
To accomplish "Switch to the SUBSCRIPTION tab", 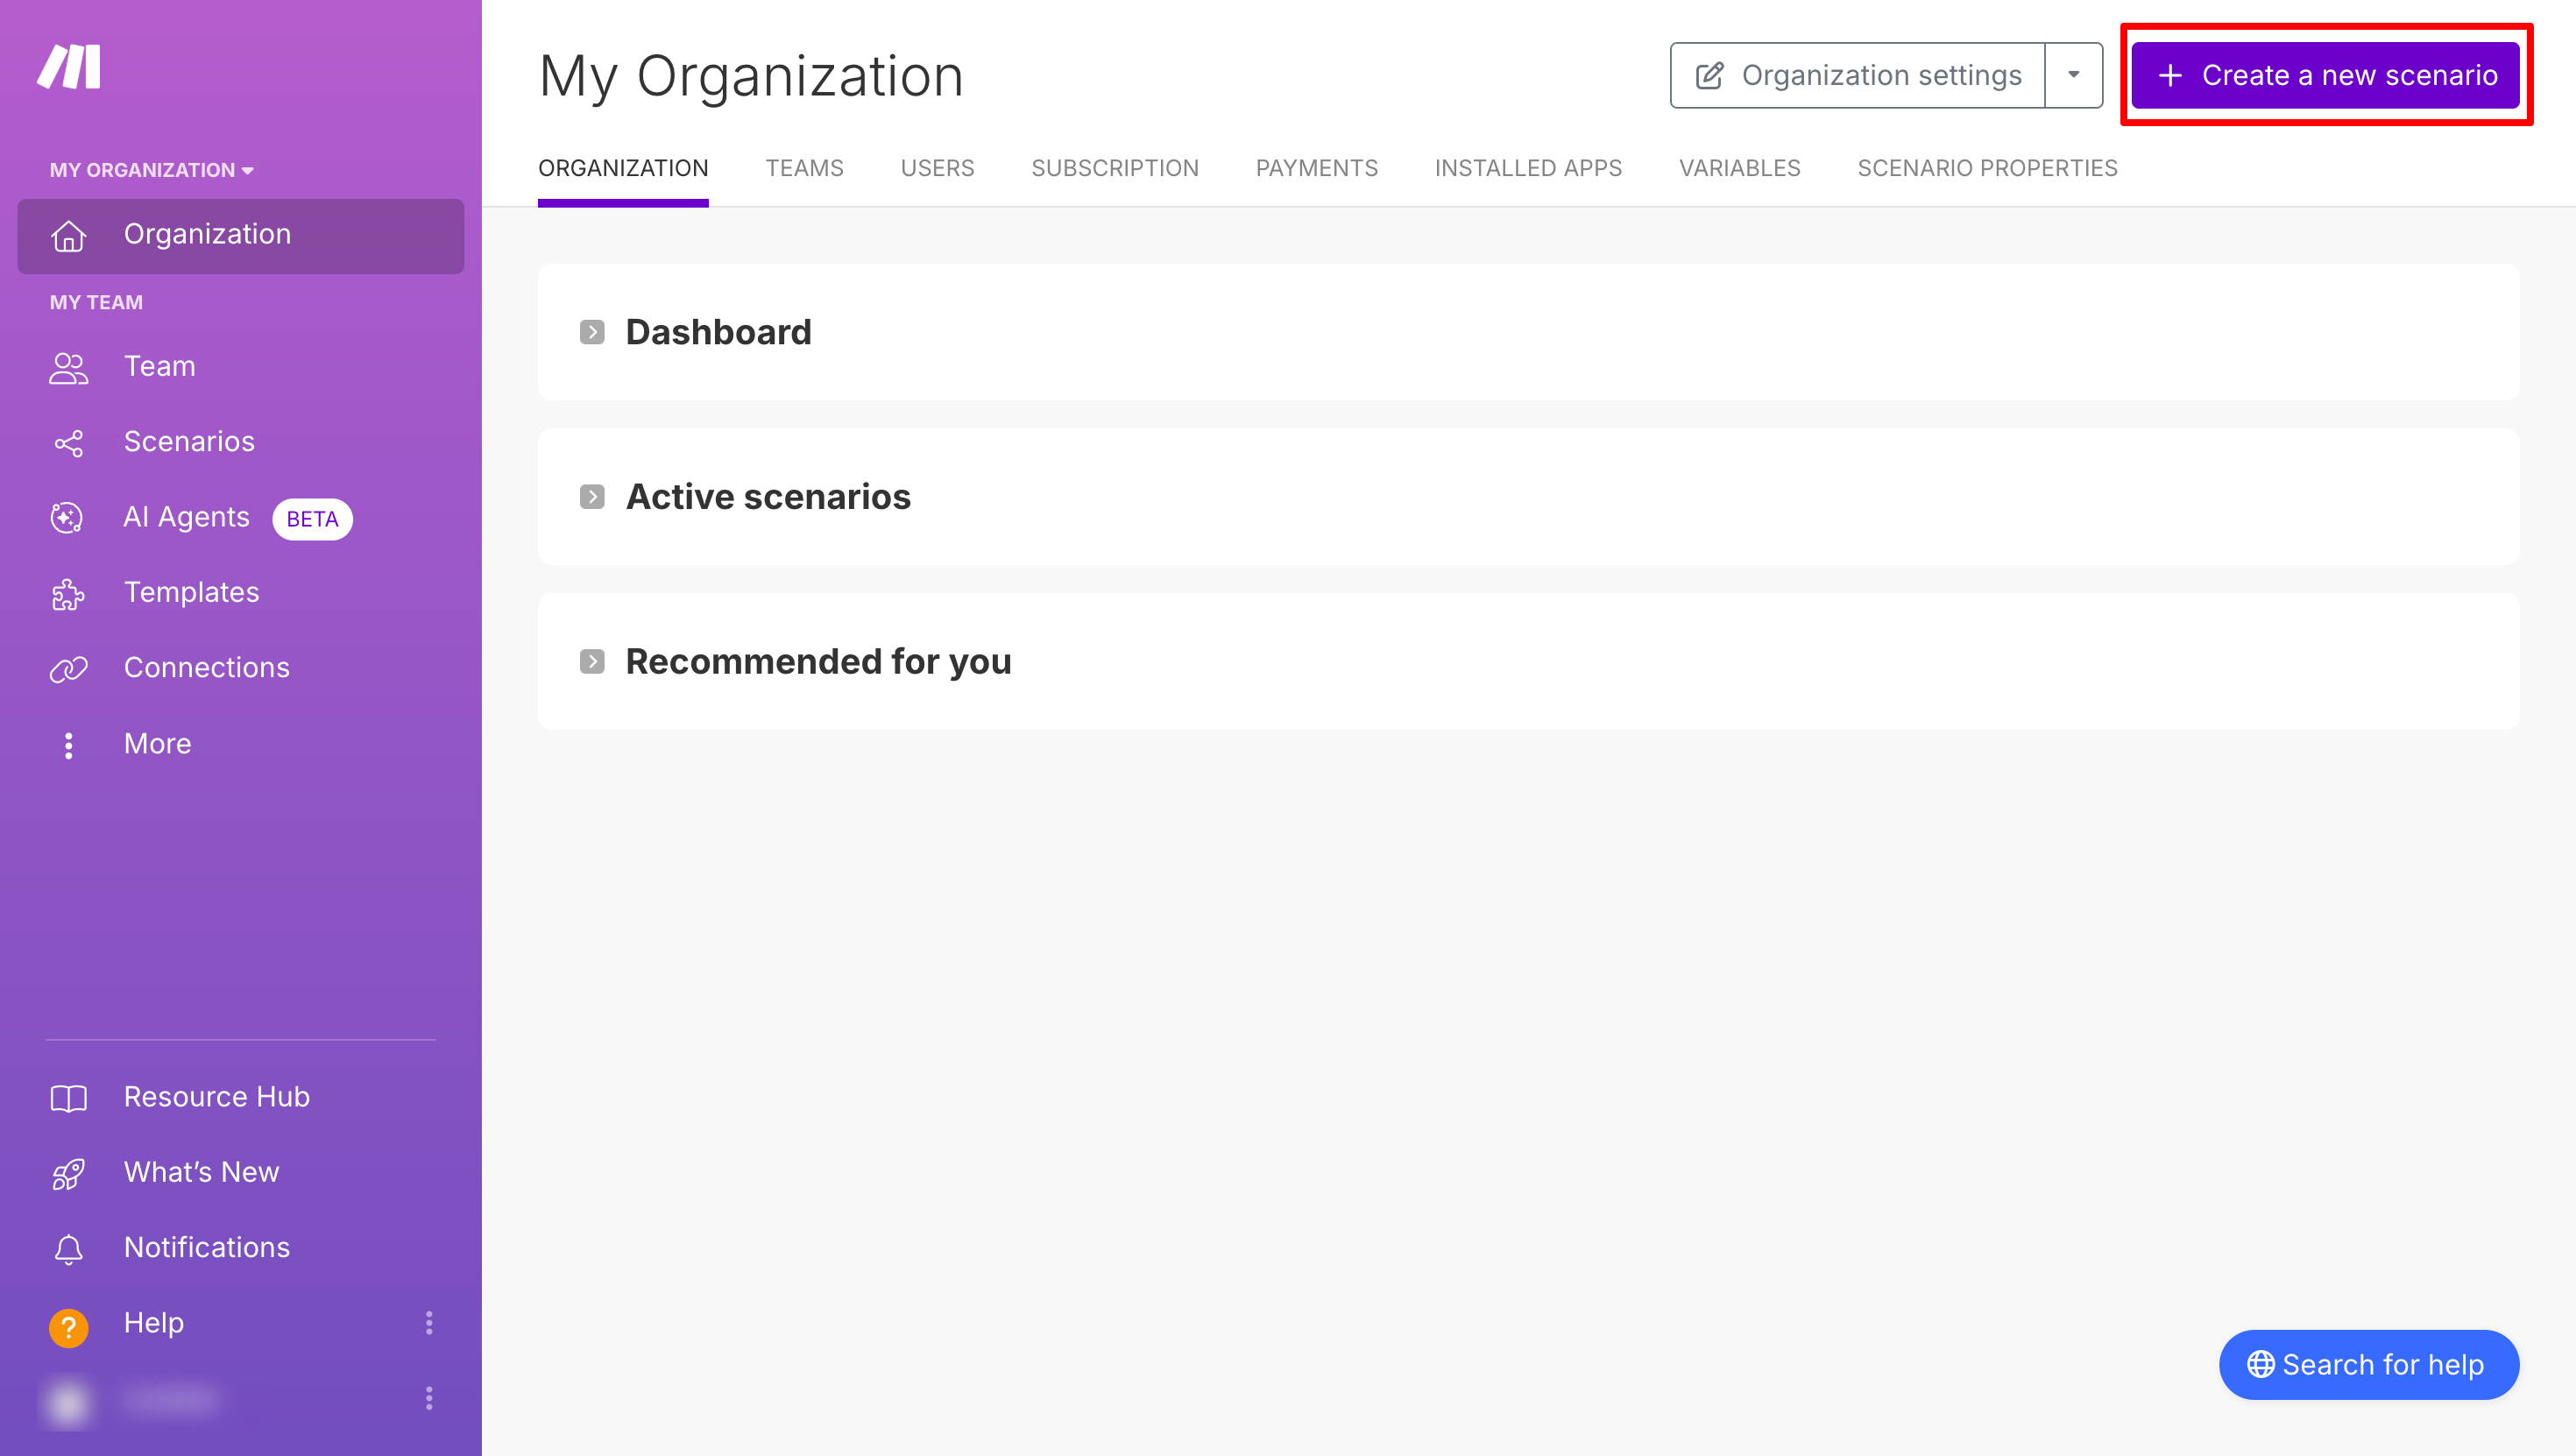I will [1114, 168].
